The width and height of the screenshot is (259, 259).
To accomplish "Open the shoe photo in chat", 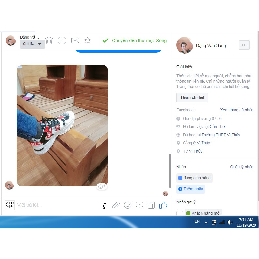I will tap(62, 125).
